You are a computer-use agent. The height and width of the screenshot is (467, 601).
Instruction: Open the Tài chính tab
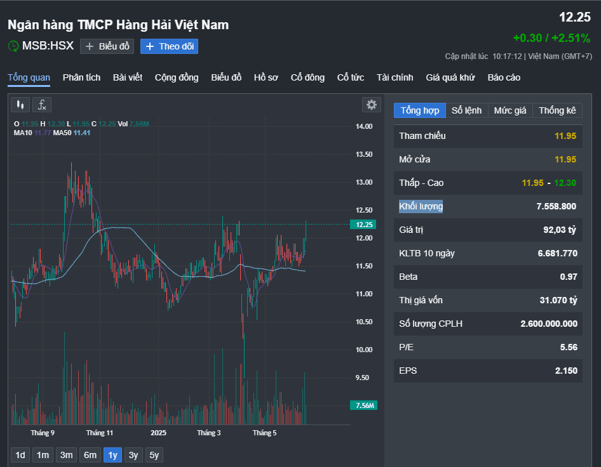click(395, 77)
